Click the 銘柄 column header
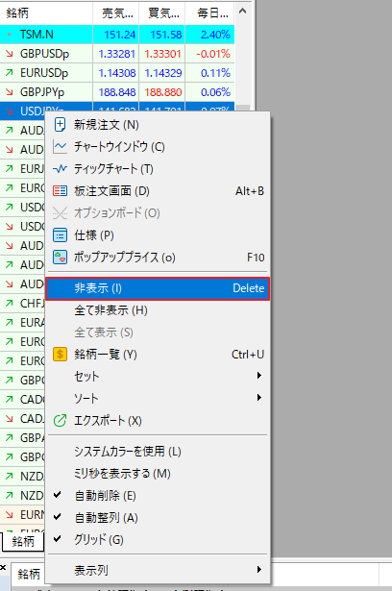Viewport: 392px width, 591px height. pyautogui.click(x=46, y=13)
